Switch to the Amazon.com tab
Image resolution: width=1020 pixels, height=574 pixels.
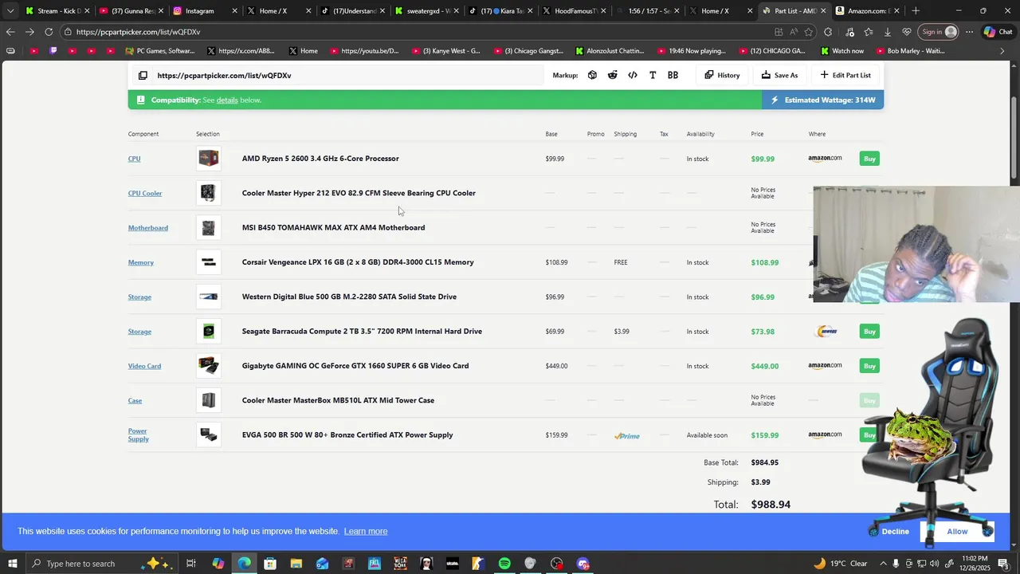(868, 11)
